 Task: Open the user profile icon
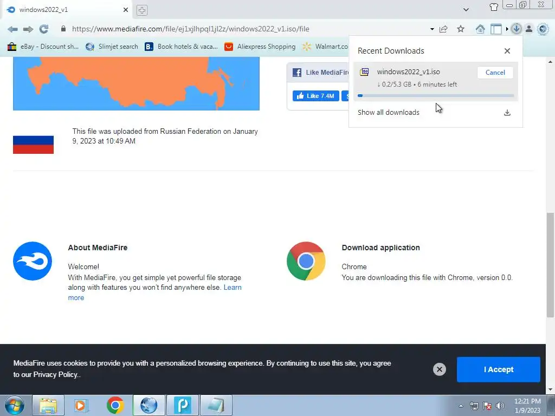(x=529, y=29)
